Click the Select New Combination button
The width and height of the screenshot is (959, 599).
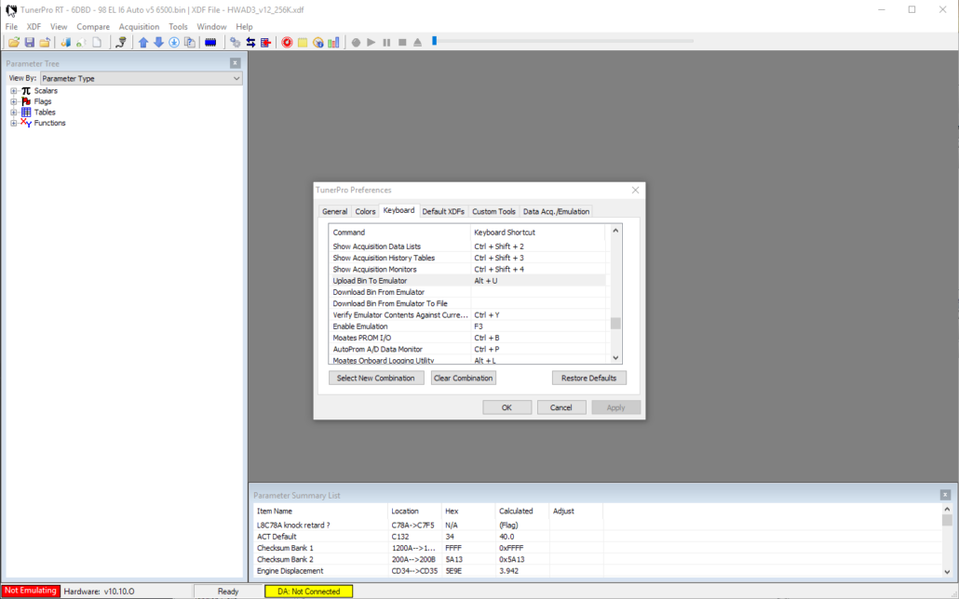pyautogui.click(x=376, y=378)
